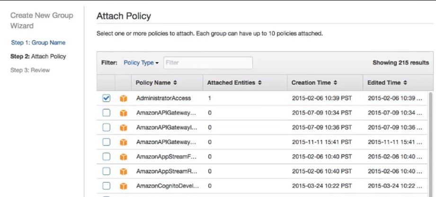Sort by the Attached Entities column
436x197 pixels.
(x=234, y=83)
